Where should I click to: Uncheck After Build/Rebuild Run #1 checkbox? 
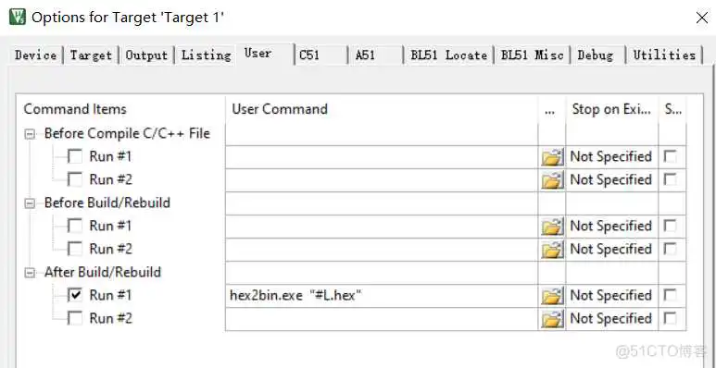tap(75, 295)
